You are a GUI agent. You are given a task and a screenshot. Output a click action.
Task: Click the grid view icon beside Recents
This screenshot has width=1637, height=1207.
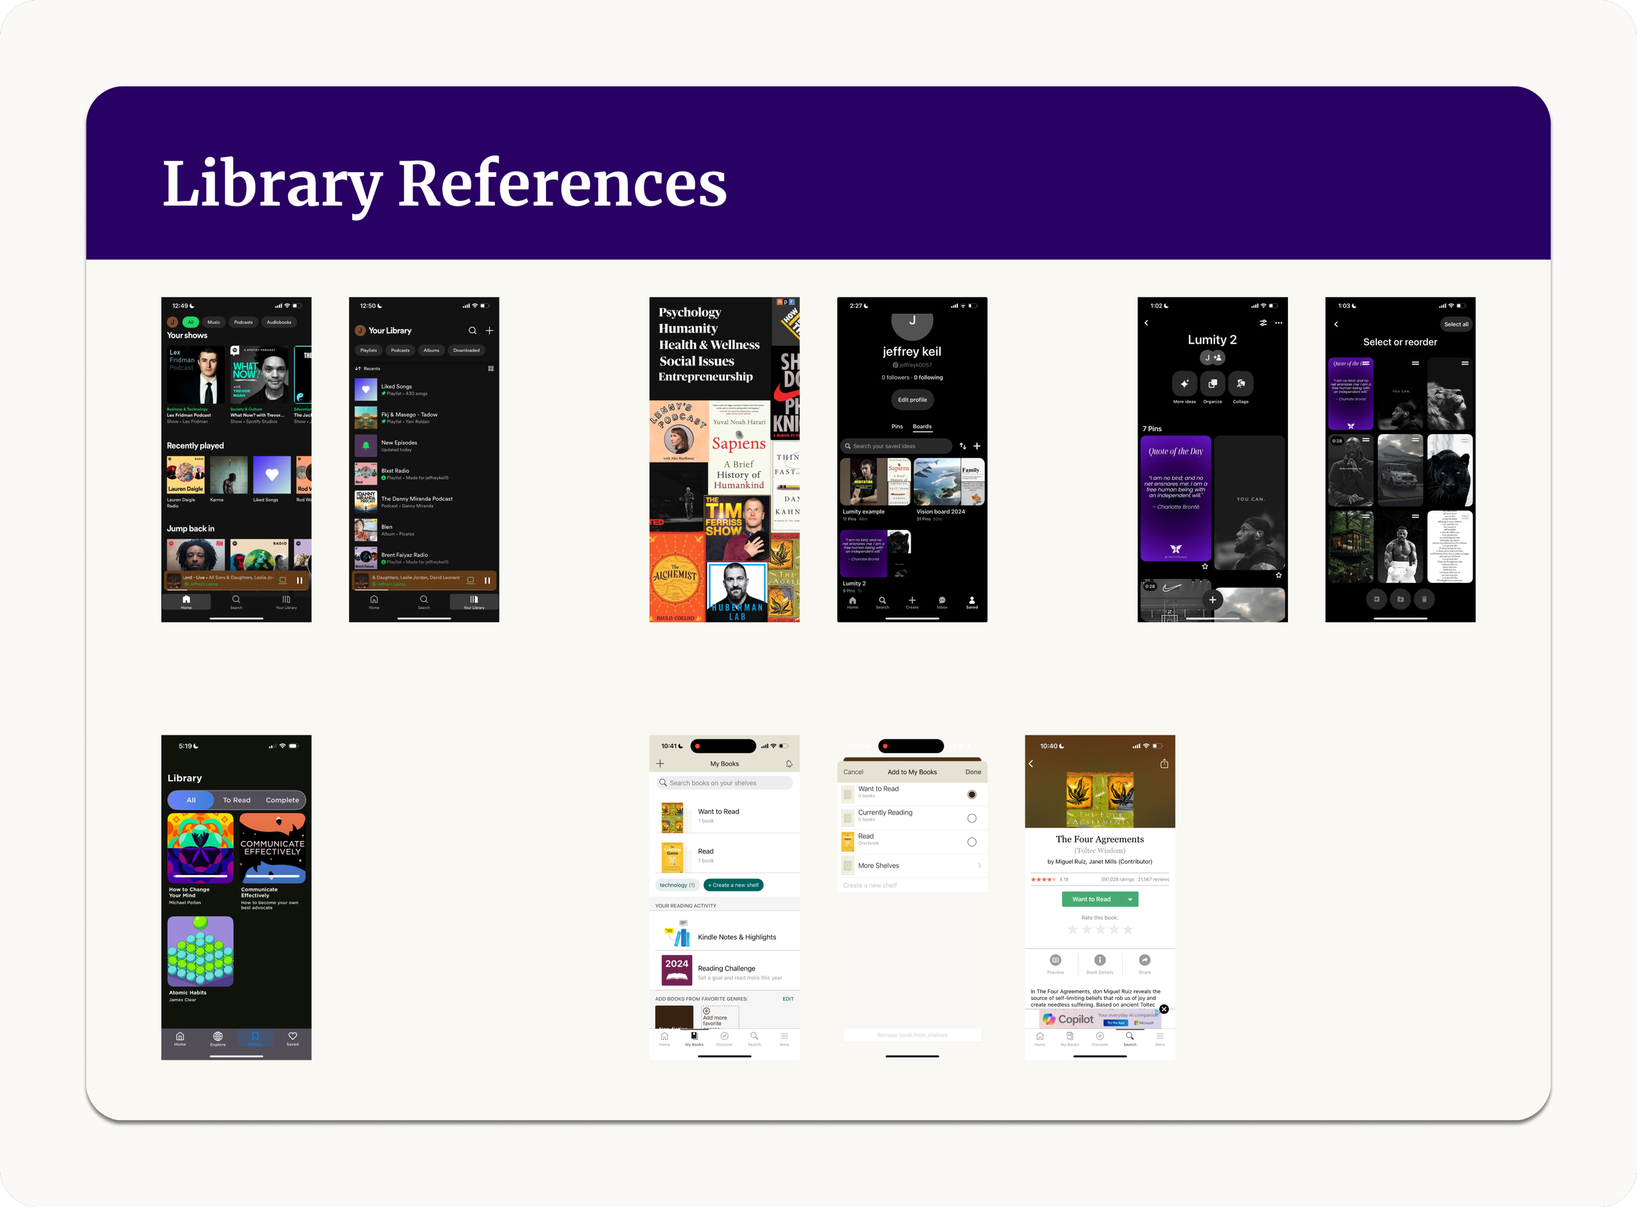(x=491, y=368)
